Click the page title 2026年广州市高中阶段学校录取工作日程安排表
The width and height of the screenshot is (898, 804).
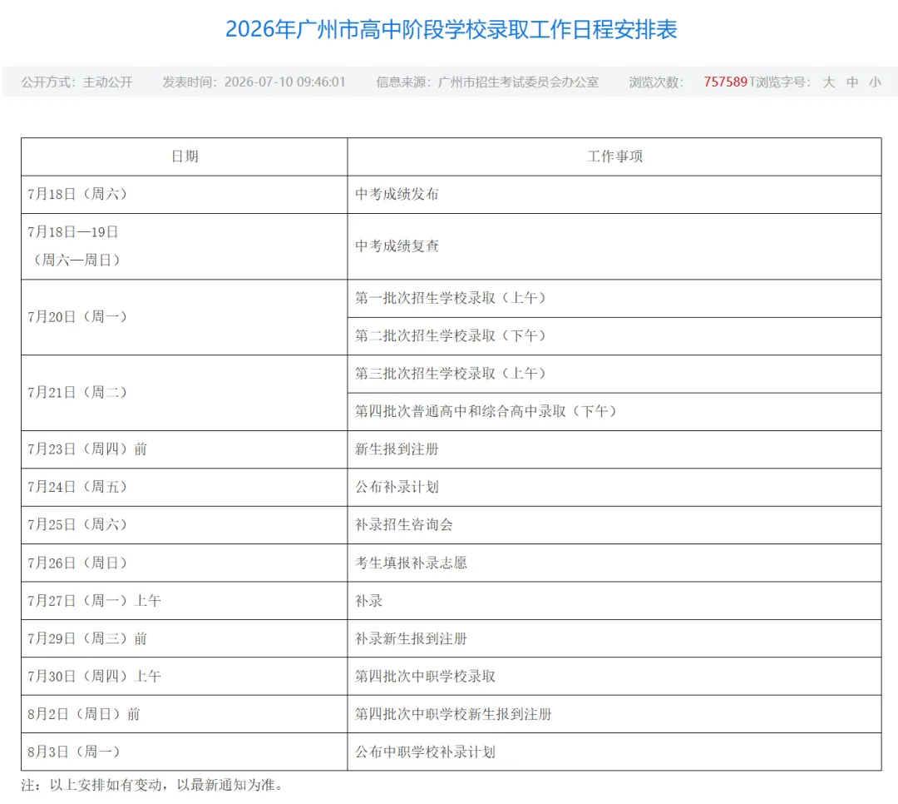(451, 29)
